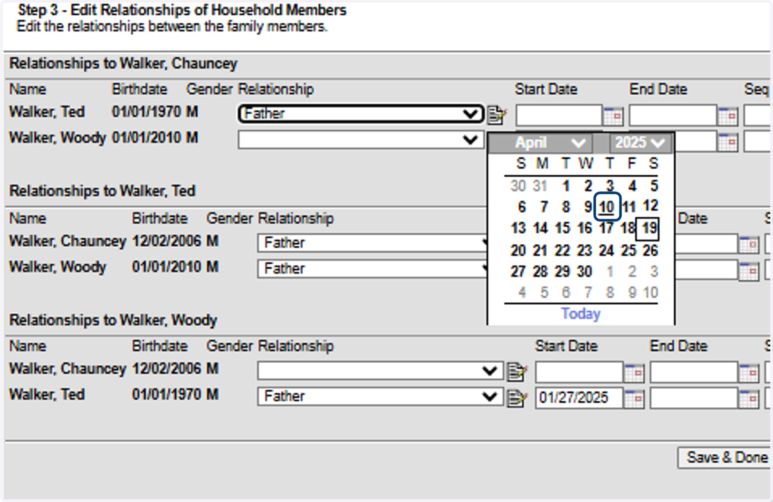Click empty Start Date field for Chauncey under Woody
This screenshot has height=502, width=773.
point(580,372)
